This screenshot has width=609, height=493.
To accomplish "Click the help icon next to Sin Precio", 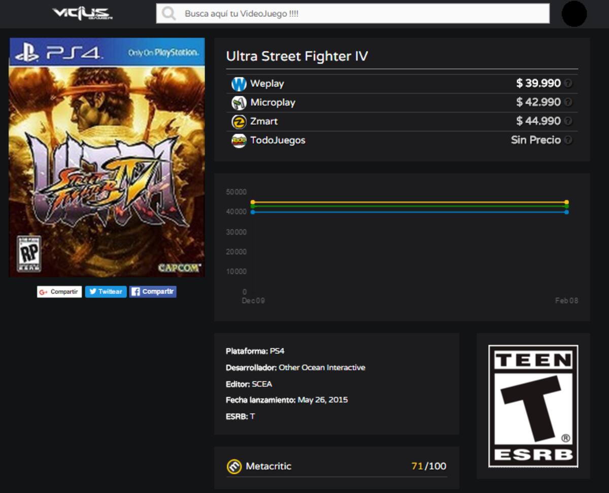I will coord(568,140).
